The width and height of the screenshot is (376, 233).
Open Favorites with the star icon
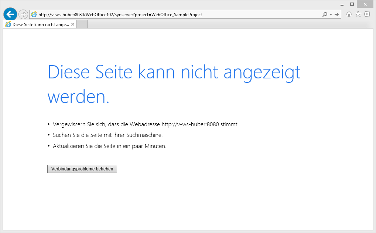click(x=358, y=14)
